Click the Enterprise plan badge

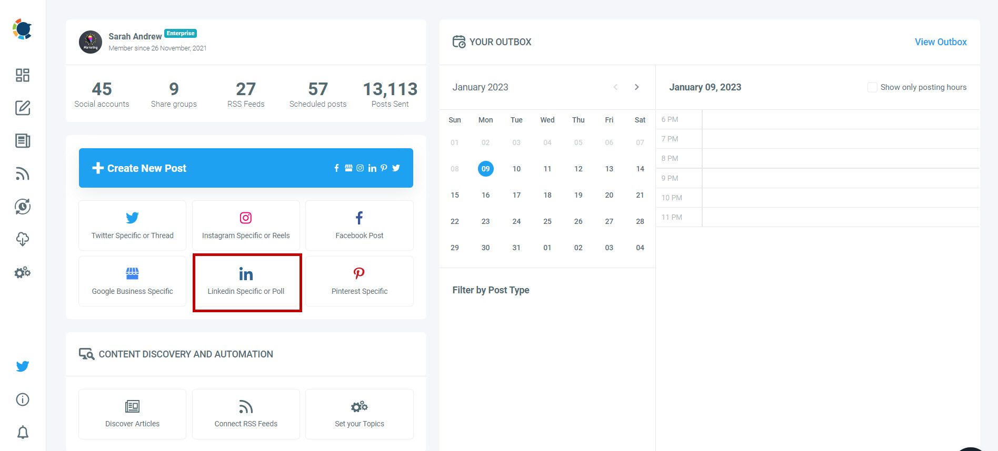(181, 33)
